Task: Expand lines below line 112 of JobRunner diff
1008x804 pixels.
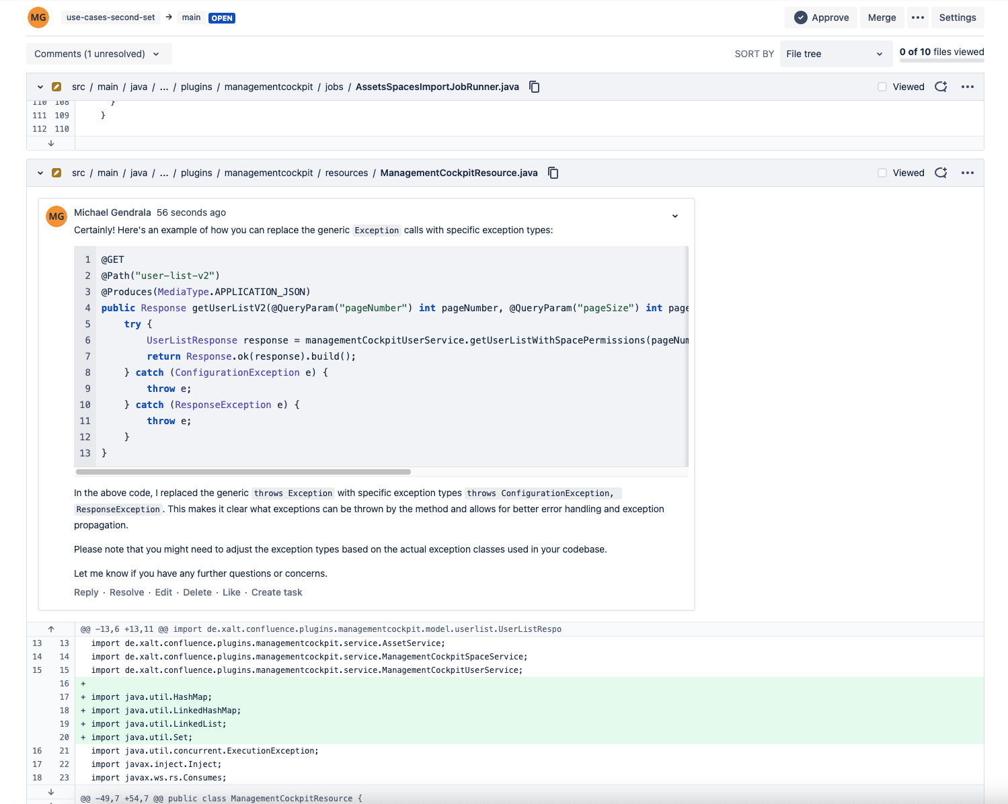Action: coord(51,143)
